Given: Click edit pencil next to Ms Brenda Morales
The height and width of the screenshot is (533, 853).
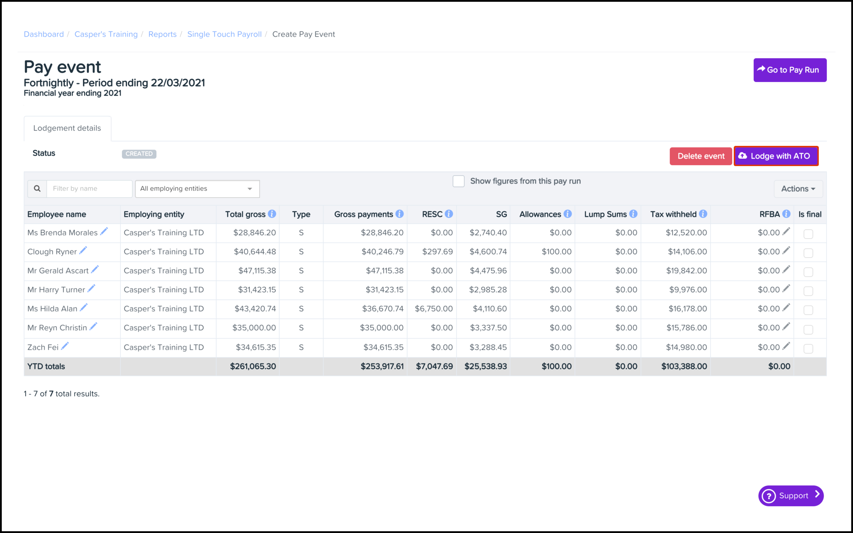Looking at the screenshot, I should point(104,232).
